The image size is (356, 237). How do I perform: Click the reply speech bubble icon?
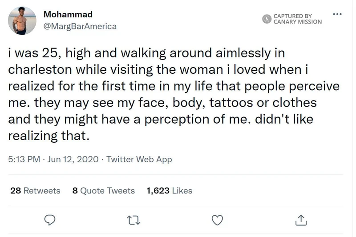(51, 219)
